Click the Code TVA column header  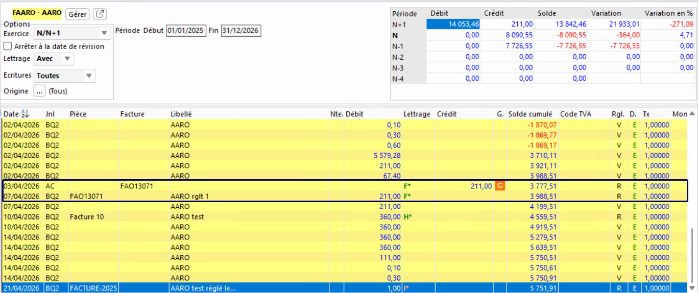[x=575, y=114]
